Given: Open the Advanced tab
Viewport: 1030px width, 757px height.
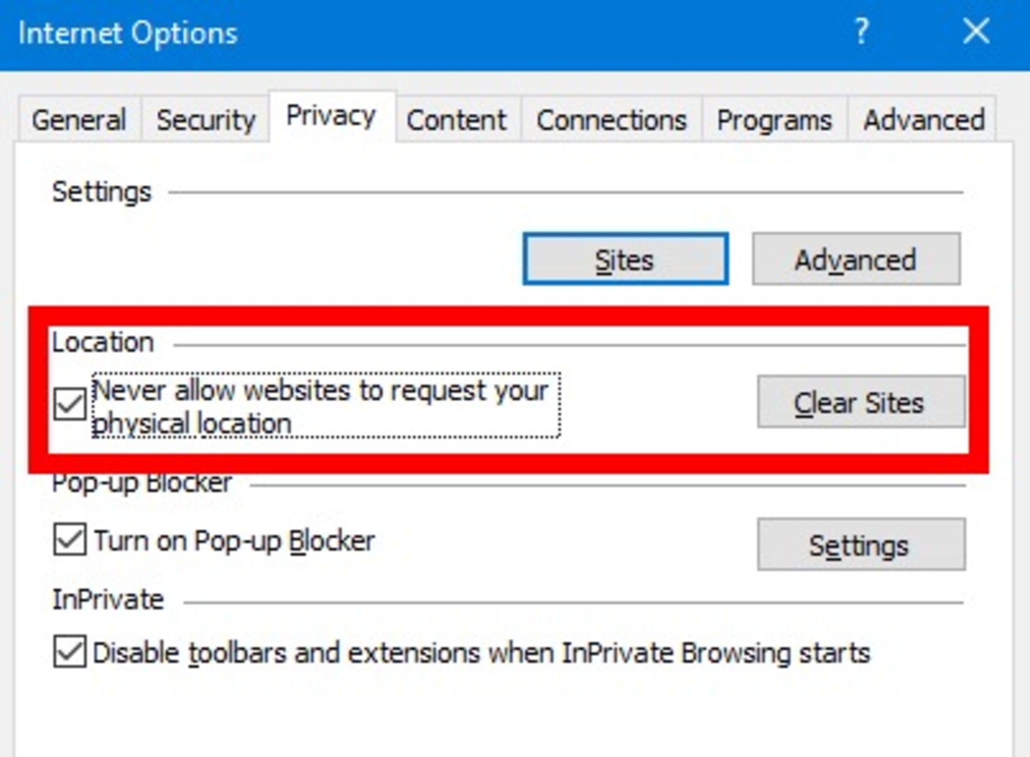Looking at the screenshot, I should (x=924, y=119).
